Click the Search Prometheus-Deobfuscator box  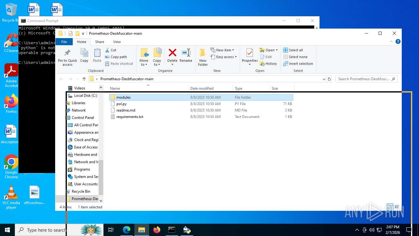click(366, 79)
